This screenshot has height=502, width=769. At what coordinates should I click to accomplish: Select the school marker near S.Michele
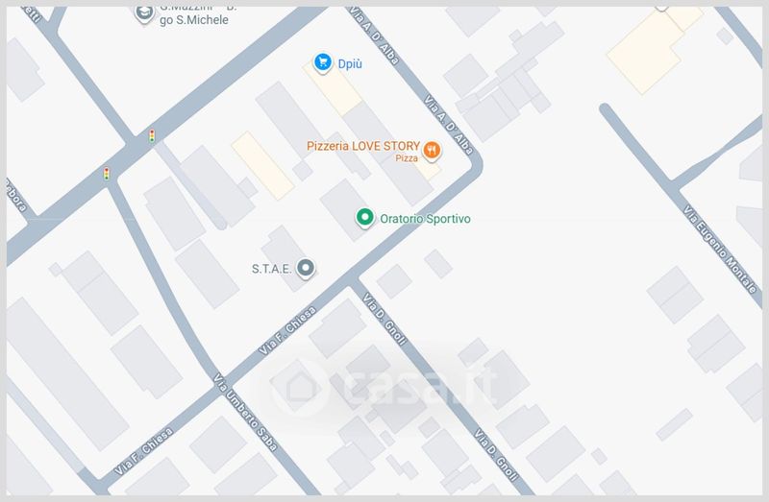[x=143, y=13]
